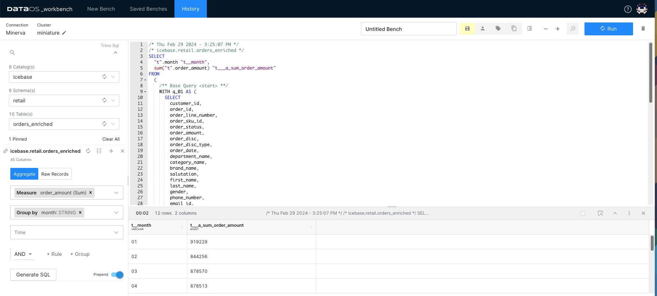Expand the Measure dropdown arrow
Image resolution: width=657 pixels, height=296 pixels.
click(x=116, y=193)
